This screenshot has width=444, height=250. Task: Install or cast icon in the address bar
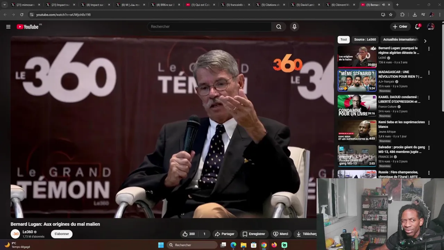coord(383,15)
